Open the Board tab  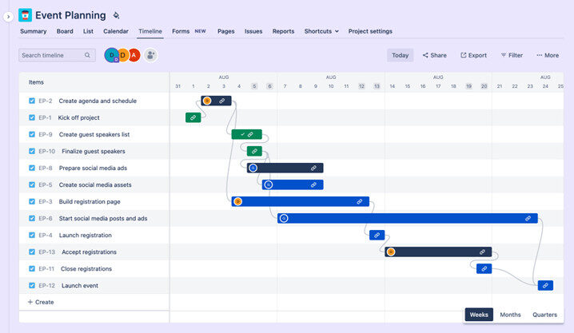65,31
